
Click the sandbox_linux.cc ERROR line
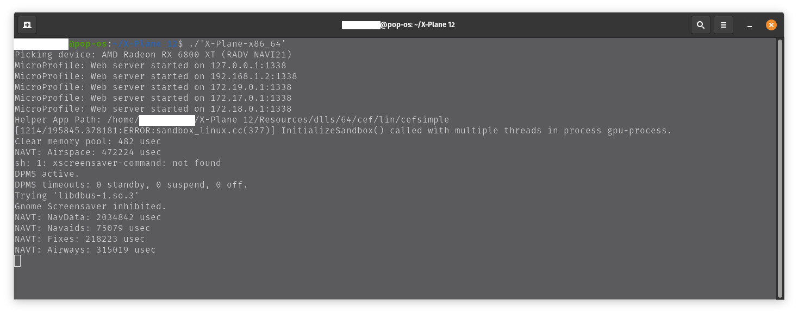pos(344,131)
